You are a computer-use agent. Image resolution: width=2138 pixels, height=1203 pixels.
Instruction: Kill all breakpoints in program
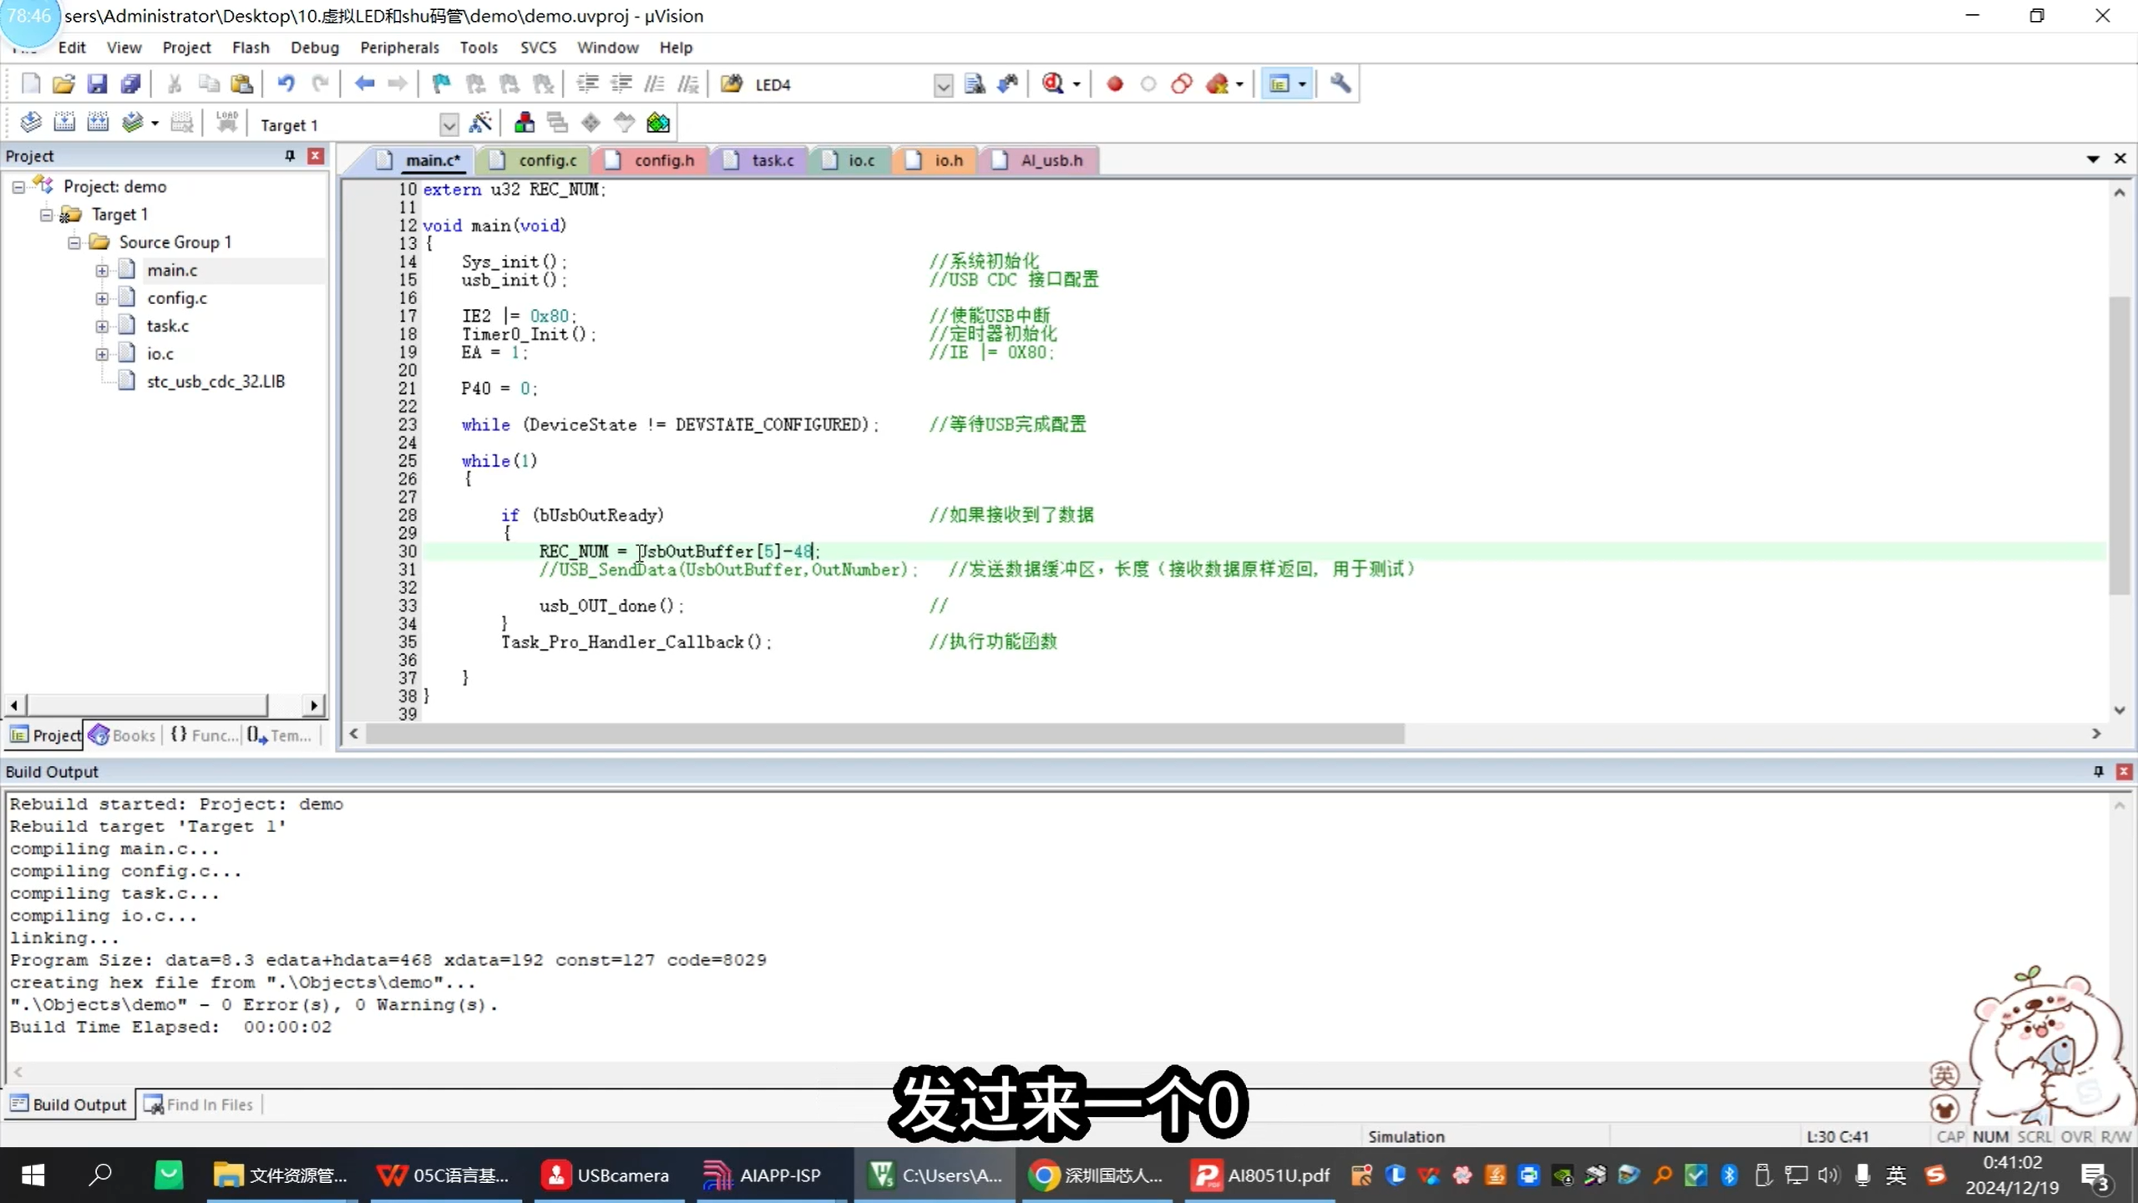pyautogui.click(x=1219, y=84)
